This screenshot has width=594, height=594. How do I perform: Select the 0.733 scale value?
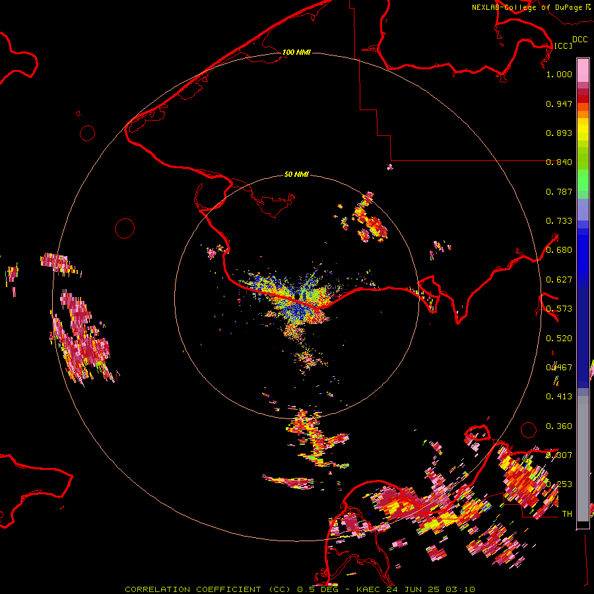click(x=559, y=221)
